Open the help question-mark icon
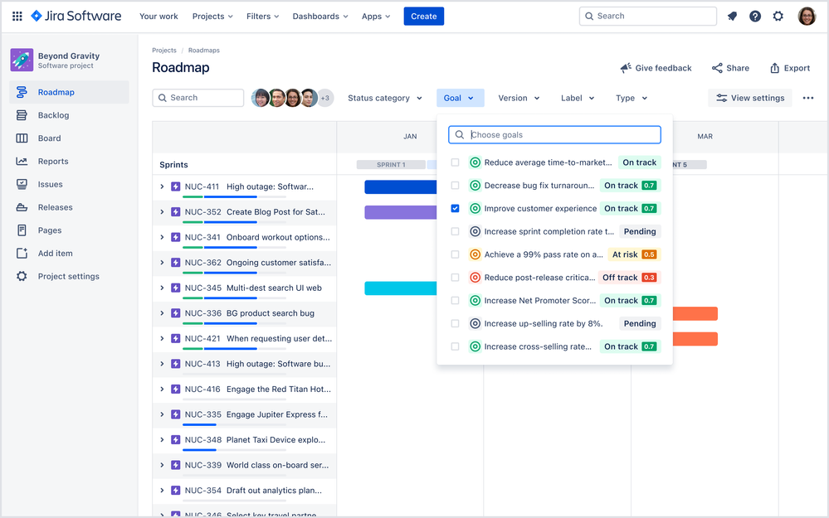The height and width of the screenshot is (518, 829). click(x=755, y=16)
